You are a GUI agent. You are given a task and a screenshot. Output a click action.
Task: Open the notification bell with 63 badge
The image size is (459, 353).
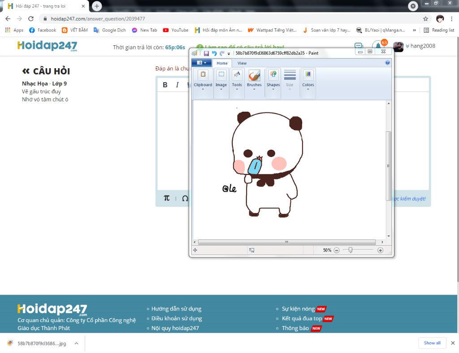(379, 45)
